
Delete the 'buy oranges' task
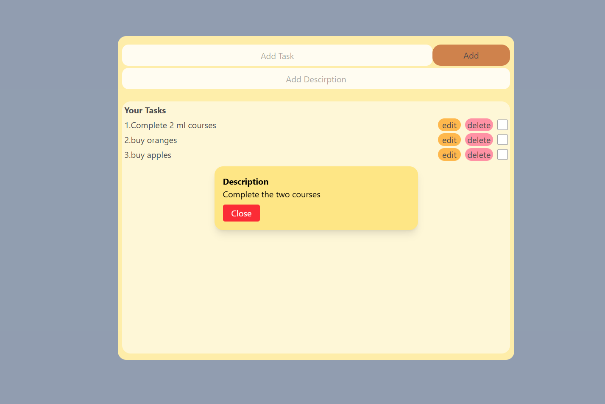pyautogui.click(x=479, y=140)
